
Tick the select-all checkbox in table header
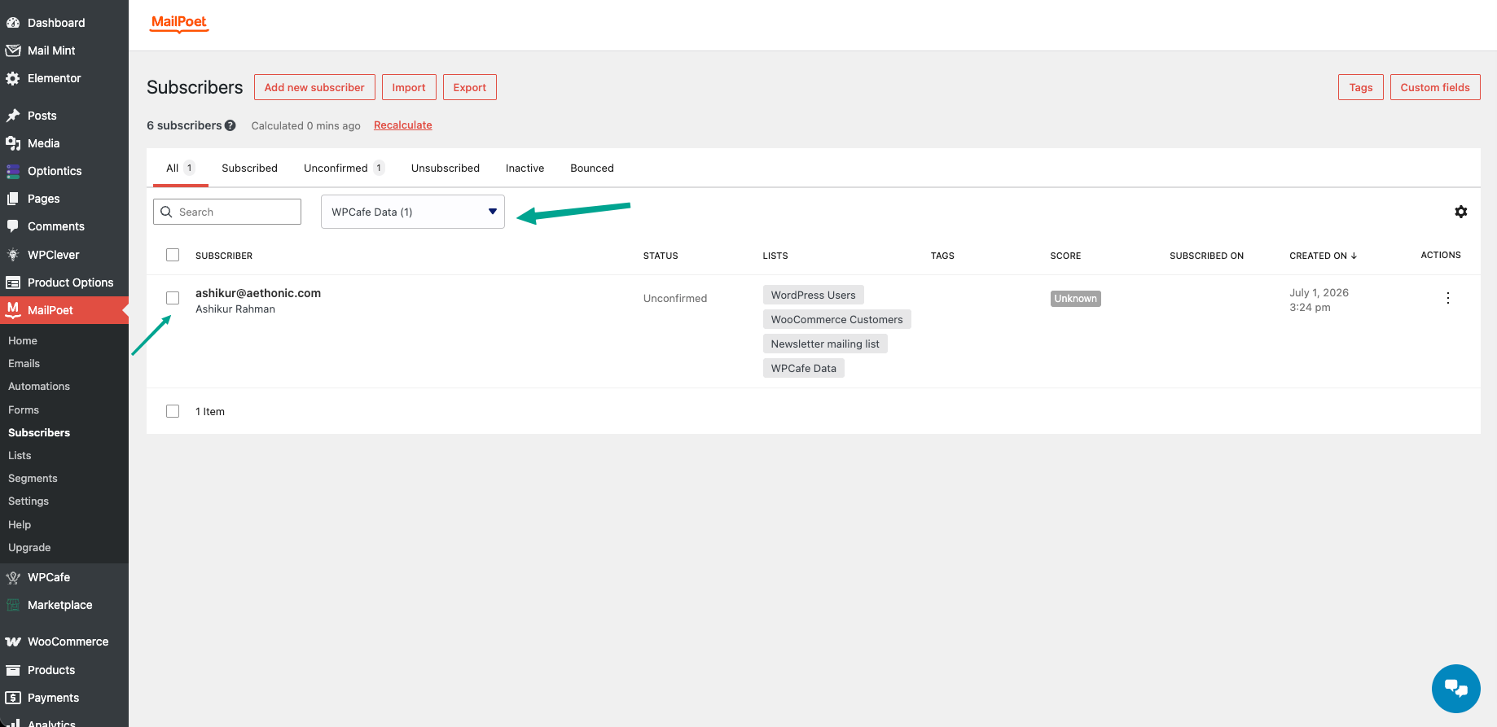tap(173, 255)
